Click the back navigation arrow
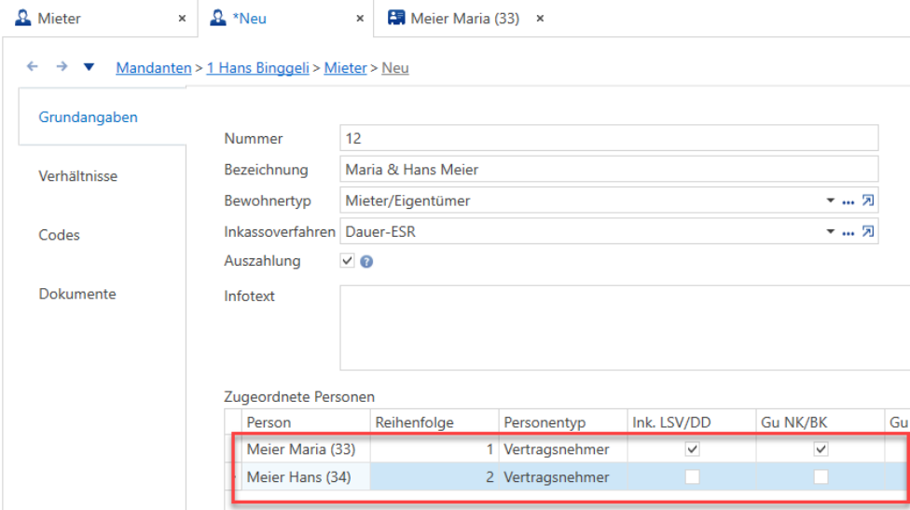The height and width of the screenshot is (510, 910). (x=33, y=67)
